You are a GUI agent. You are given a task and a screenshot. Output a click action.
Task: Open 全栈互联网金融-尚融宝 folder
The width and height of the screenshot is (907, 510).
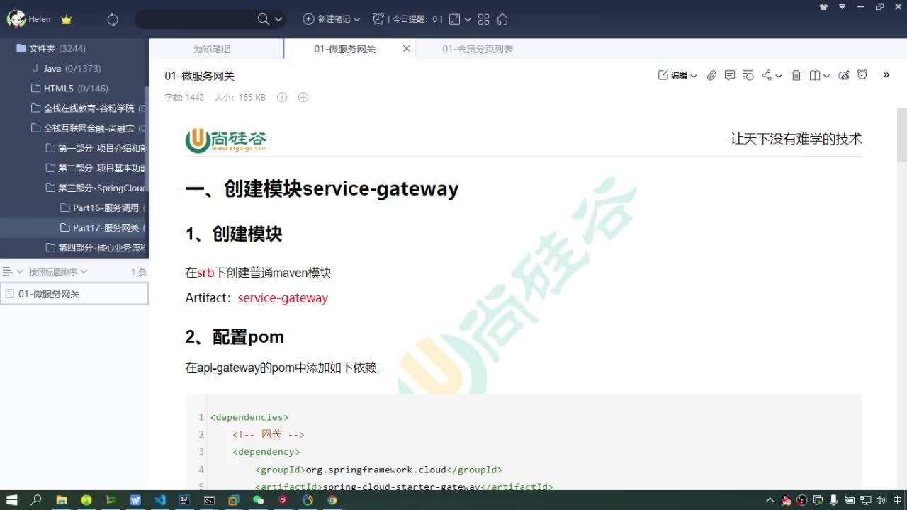click(x=74, y=128)
